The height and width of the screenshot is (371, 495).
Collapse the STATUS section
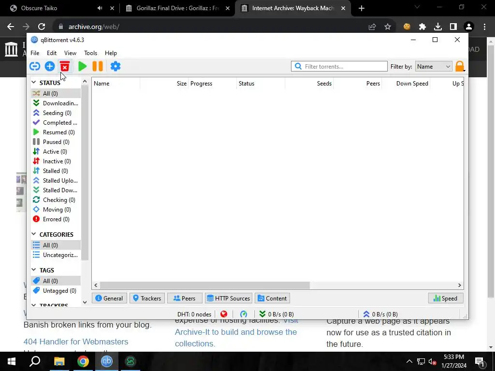coord(34,82)
